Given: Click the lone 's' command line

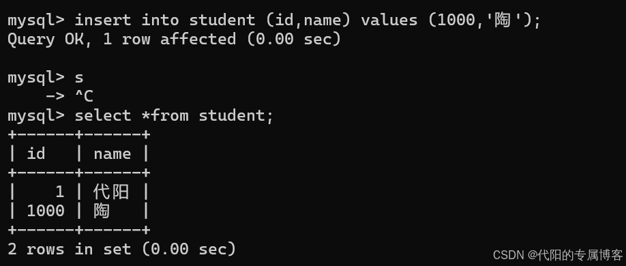Looking at the screenshot, I should (x=46, y=77).
